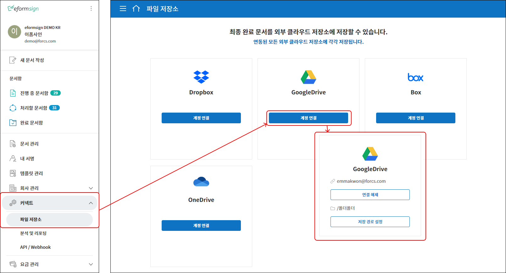This screenshot has width=506, height=273.
Task: Click the folder icon beside /폴더폴더
Action: pos(333,208)
